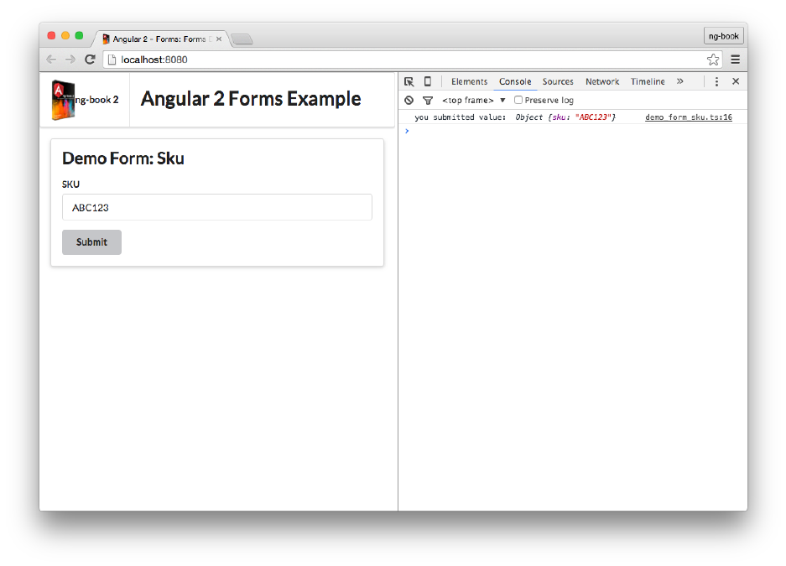Show more DevTools tabs chevron
Viewport: 786px width, 566px height.
[679, 81]
